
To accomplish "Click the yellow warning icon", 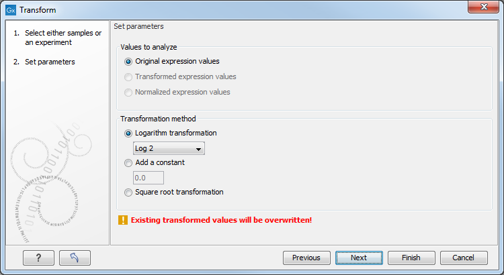I will (123, 220).
